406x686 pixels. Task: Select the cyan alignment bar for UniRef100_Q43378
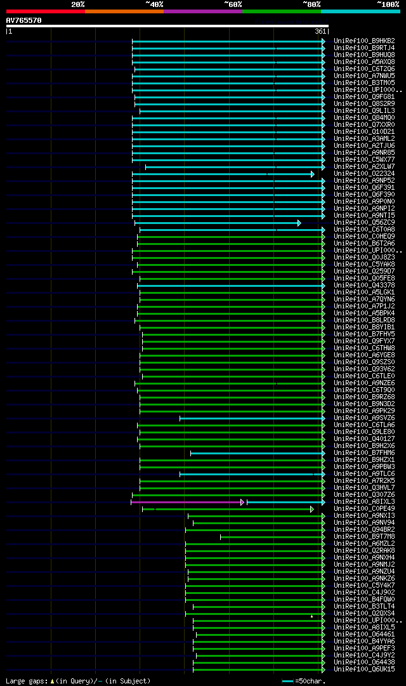pyautogui.click(x=232, y=286)
